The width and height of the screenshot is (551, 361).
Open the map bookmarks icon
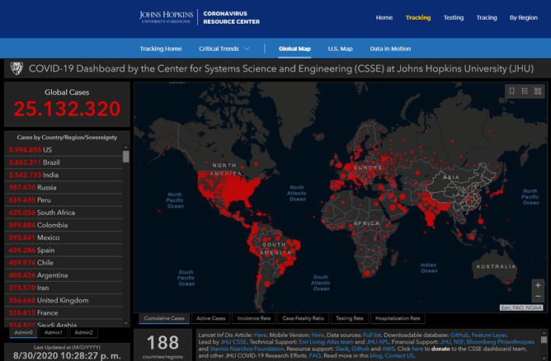pos(511,91)
